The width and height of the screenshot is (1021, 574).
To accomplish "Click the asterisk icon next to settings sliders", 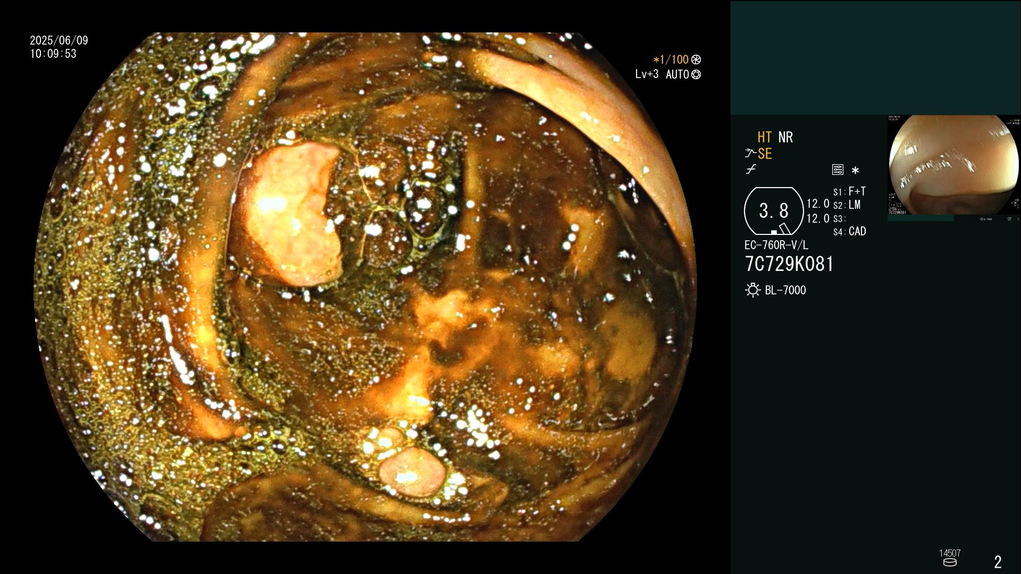I will (x=855, y=171).
